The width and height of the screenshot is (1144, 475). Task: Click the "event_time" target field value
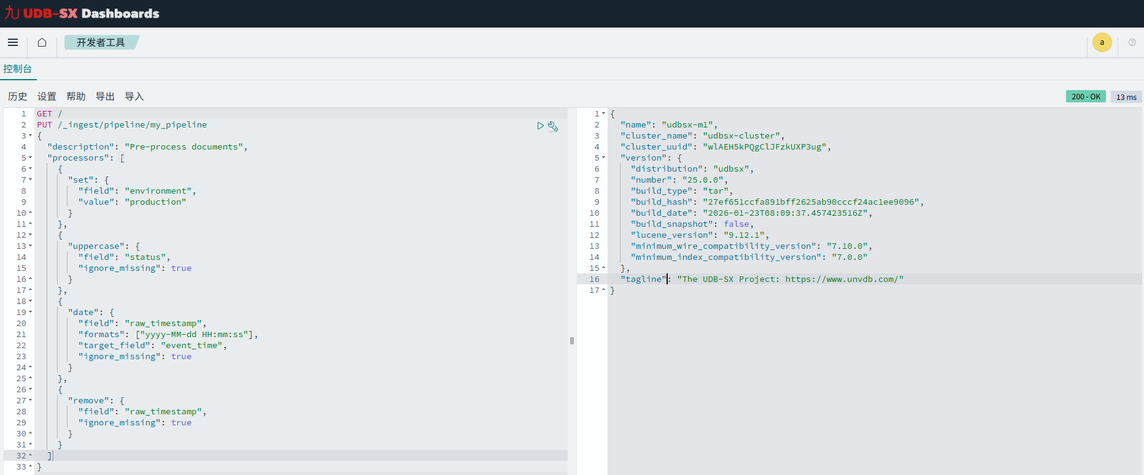[191, 346]
